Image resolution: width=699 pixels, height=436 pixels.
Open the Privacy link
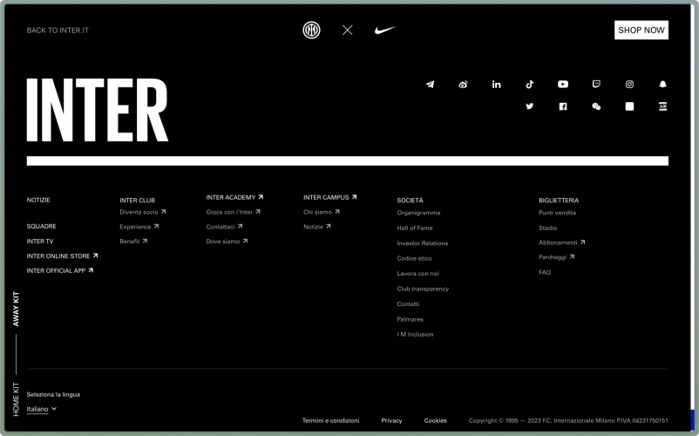point(391,420)
